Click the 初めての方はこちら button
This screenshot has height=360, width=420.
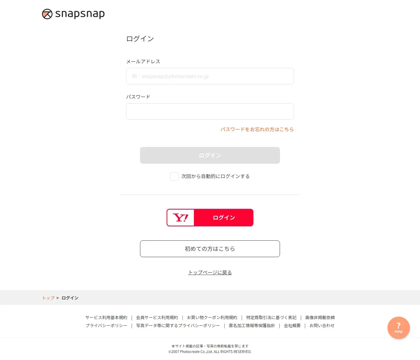click(210, 249)
